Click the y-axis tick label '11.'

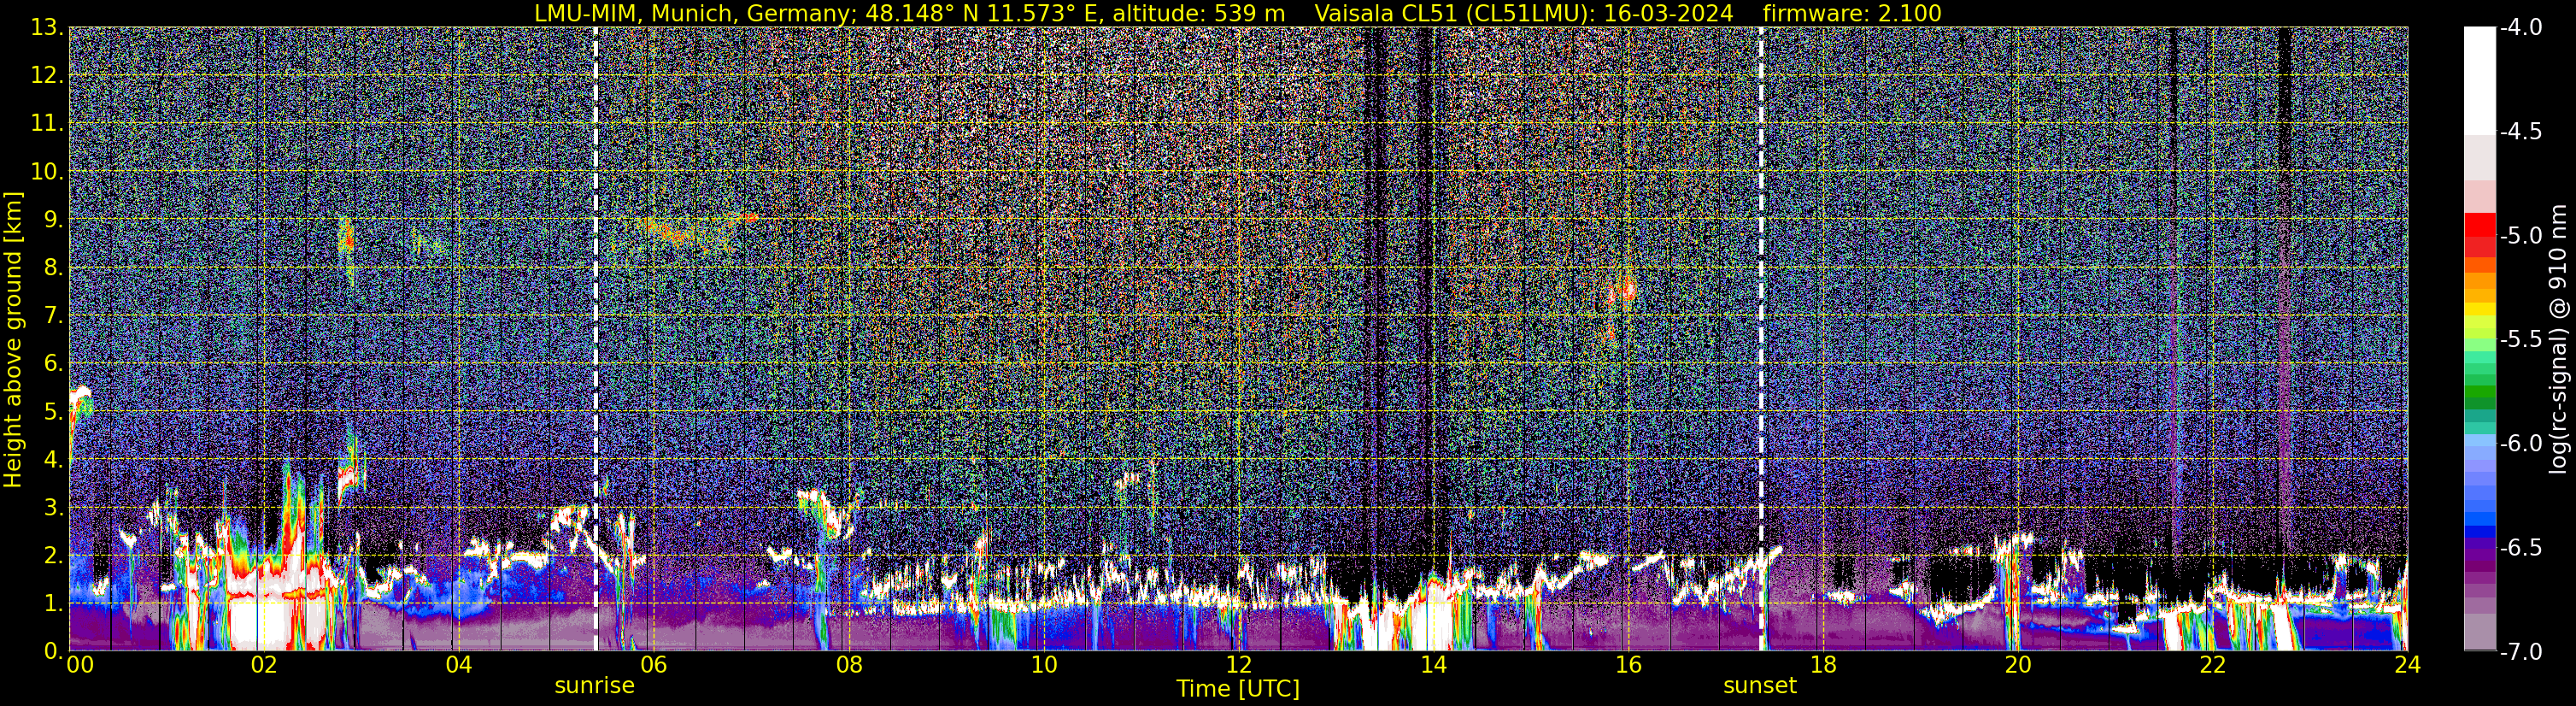[47, 124]
